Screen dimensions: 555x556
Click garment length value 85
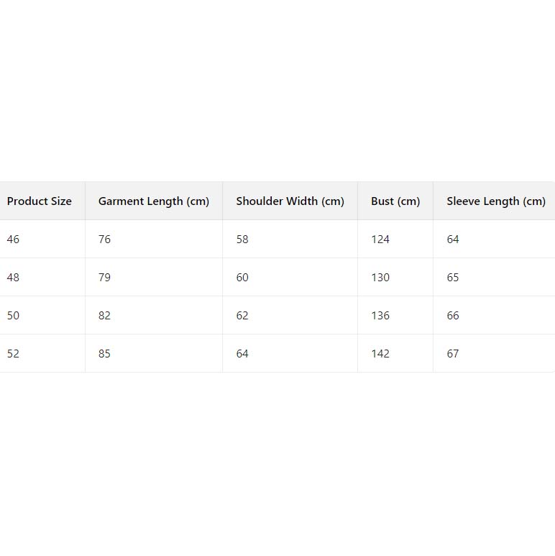105,354
